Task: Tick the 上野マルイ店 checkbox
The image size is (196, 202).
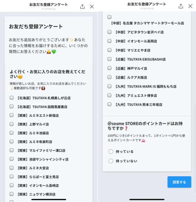Action: coord(11,124)
